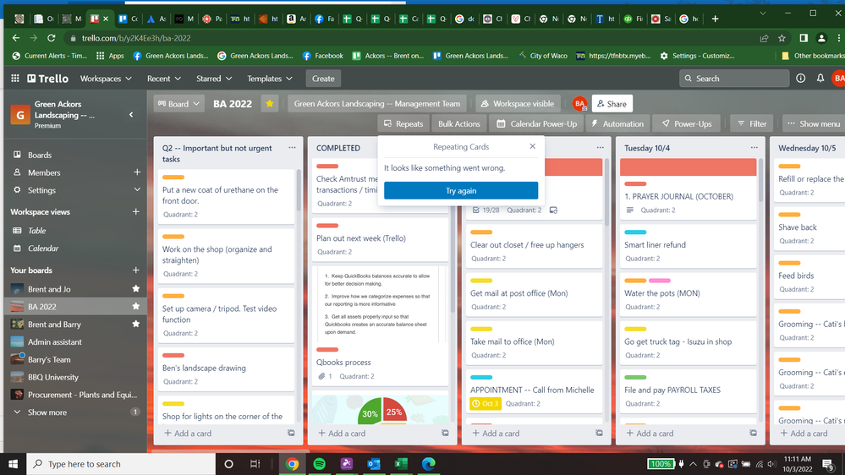845x475 pixels.
Task: Open the Trello information icon
Action: point(801,79)
